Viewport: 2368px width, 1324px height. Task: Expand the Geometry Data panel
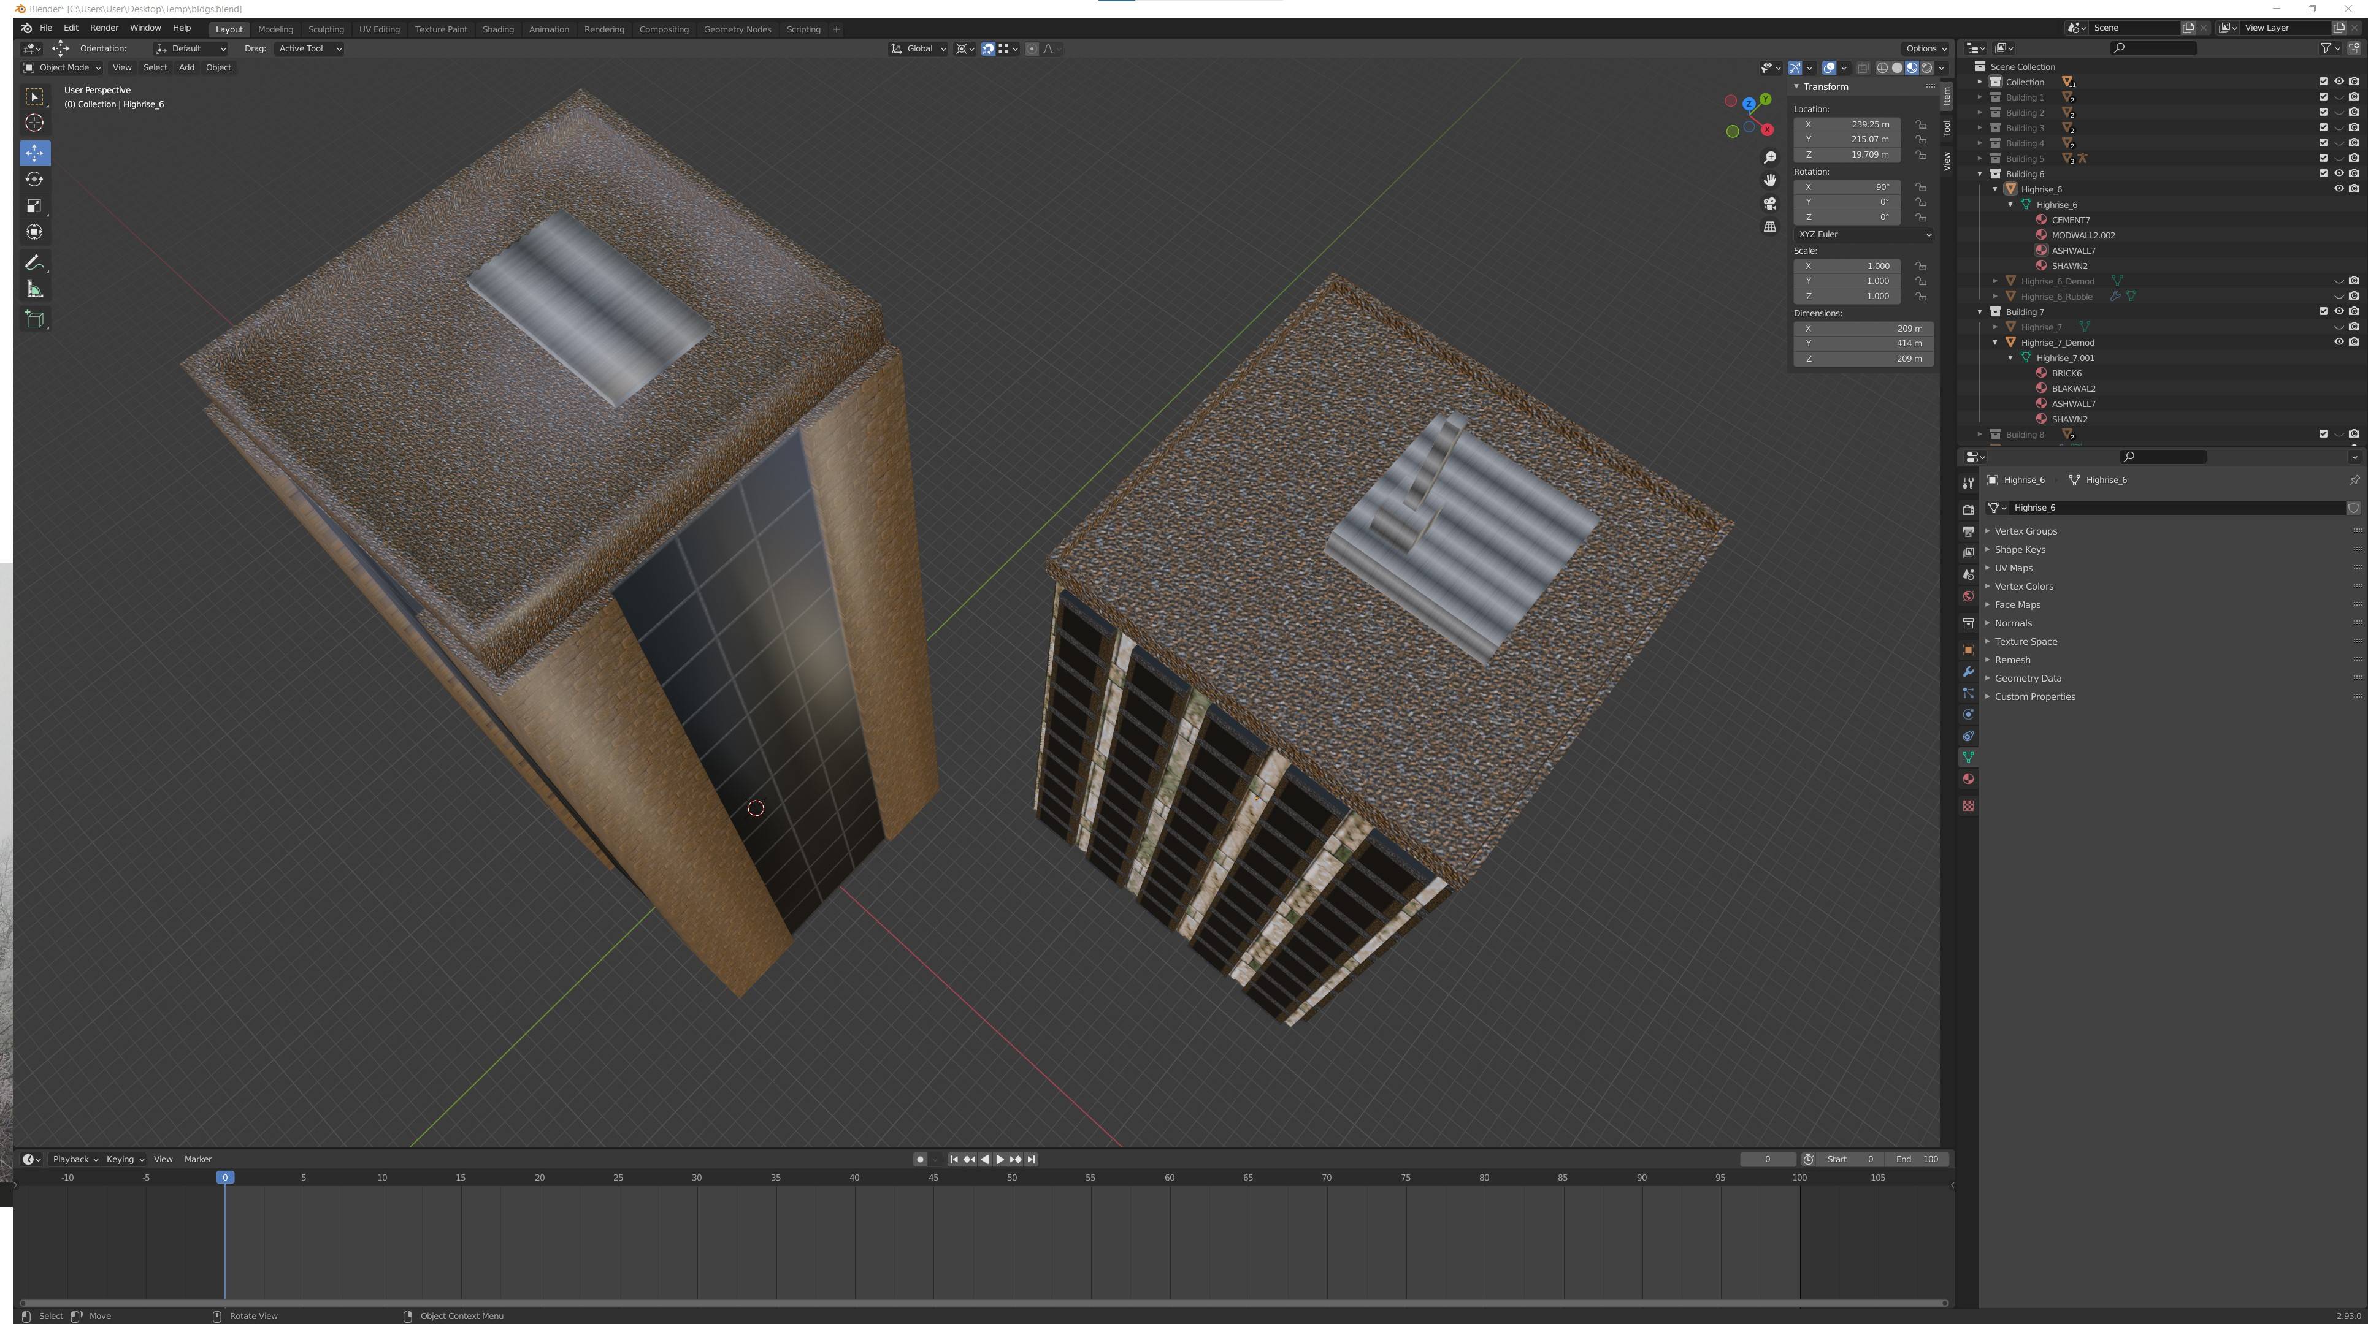click(x=2027, y=678)
